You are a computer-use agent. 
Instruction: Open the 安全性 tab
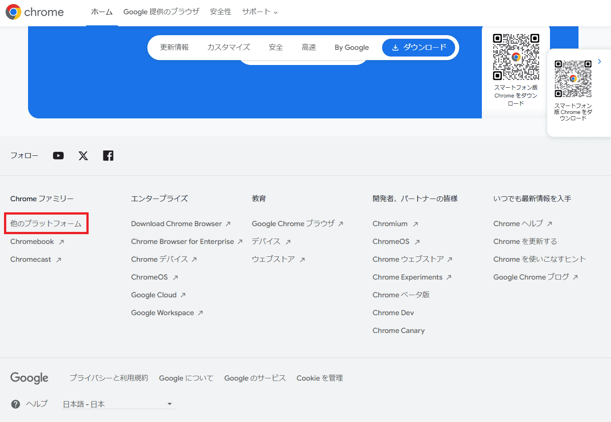tap(221, 12)
